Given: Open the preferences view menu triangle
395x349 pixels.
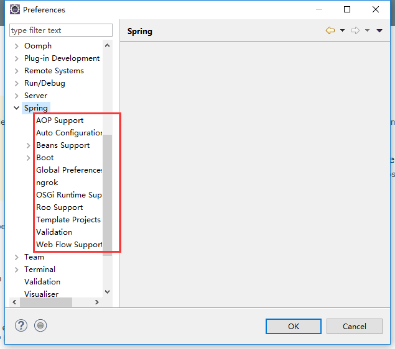Looking at the screenshot, I should (379, 30).
